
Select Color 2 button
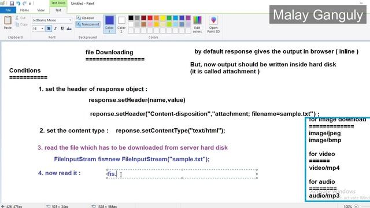coord(121,24)
